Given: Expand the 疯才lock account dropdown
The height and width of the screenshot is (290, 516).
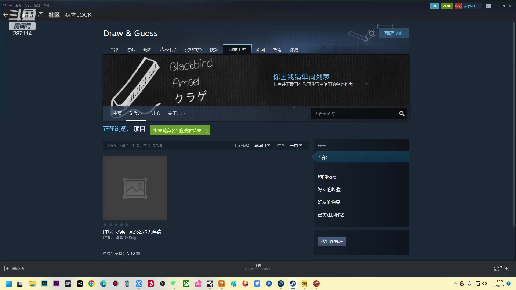Looking at the screenshot, I should point(472,6).
